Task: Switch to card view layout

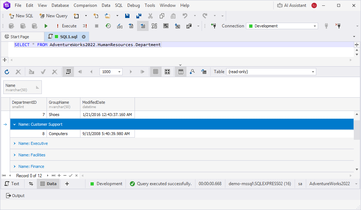Action: (167, 72)
